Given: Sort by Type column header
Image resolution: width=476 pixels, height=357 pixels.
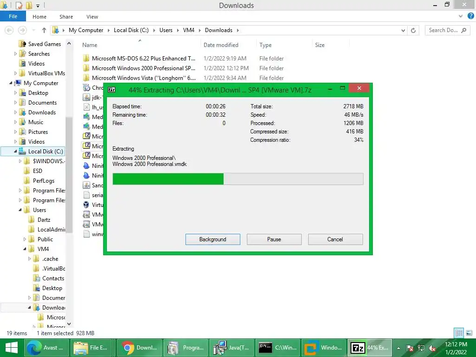Looking at the screenshot, I should (x=265, y=45).
